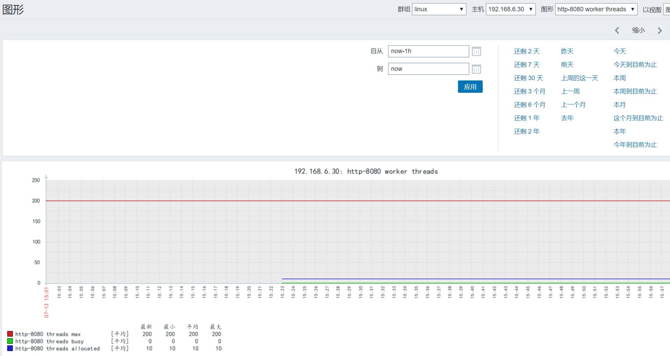Select 还剩 3 个月 time range
This screenshot has width=670, height=356.
(529, 91)
